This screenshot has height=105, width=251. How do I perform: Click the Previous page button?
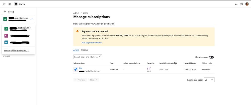click(x=80, y=80)
